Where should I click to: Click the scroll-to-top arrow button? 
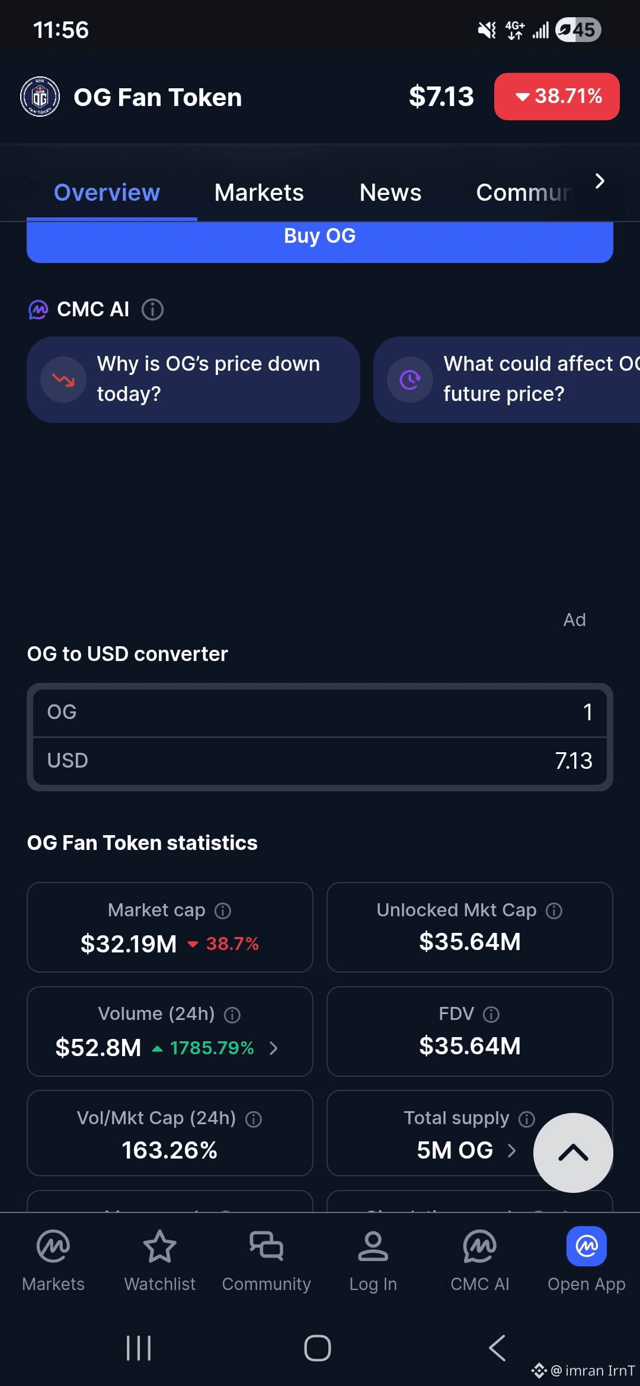(x=573, y=1153)
